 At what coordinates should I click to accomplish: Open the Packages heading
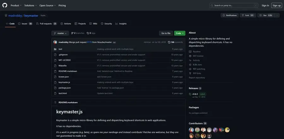tap(194, 107)
